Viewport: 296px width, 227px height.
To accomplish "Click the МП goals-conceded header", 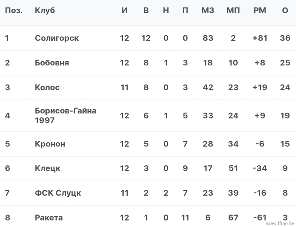I will coord(233,10).
